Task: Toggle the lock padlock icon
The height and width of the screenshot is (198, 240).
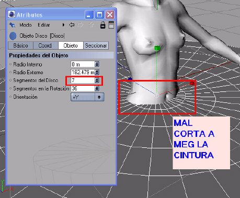Action: (103, 25)
